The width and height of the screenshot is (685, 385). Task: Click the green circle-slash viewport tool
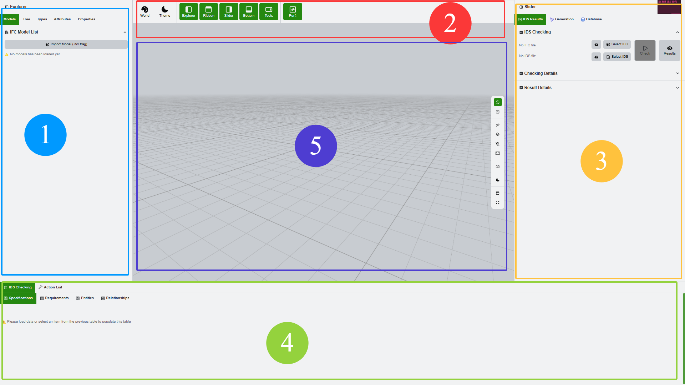click(498, 102)
